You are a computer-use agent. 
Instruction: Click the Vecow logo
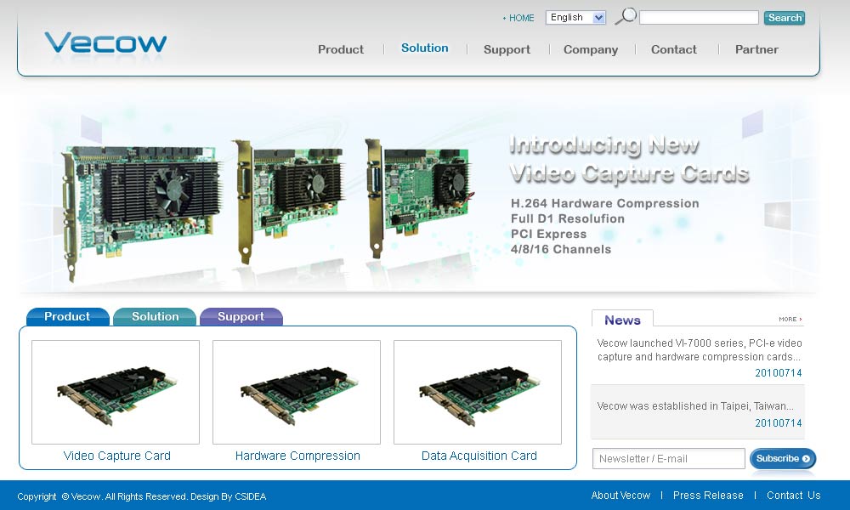105,42
